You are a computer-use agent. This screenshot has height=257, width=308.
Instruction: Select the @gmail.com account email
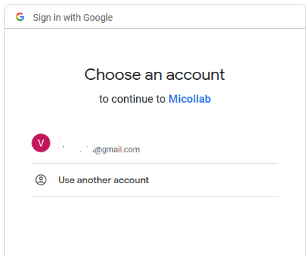(x=99, y=150)
